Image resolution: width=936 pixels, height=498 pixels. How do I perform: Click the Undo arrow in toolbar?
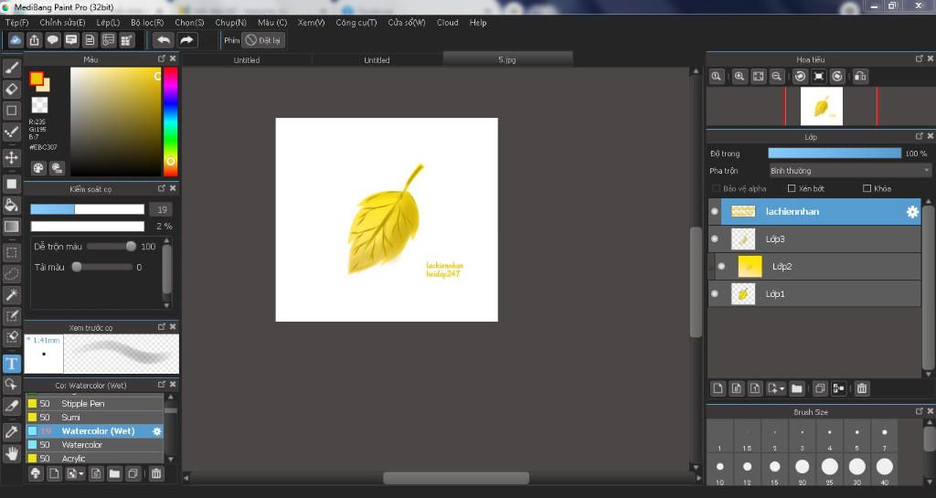tap(163, 40)
